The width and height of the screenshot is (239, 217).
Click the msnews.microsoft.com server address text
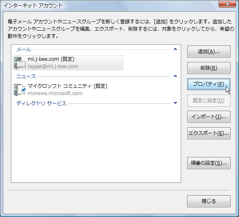click(55, 93)
